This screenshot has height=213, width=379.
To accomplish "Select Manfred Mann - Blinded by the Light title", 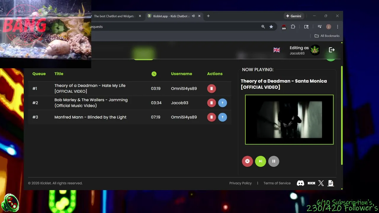I will [x=90, y=117].
